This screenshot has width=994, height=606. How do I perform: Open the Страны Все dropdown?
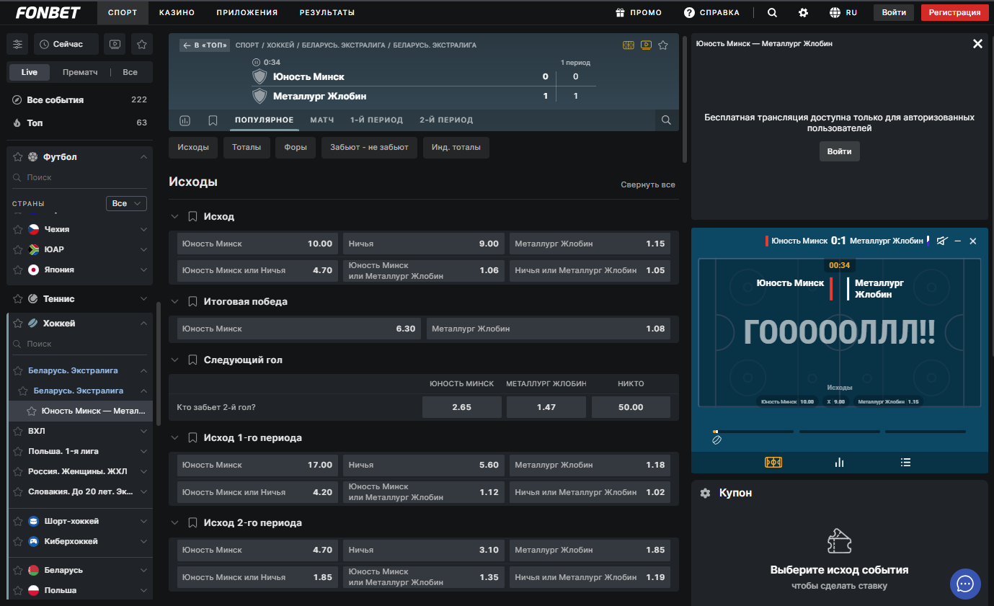coord(126,203)
